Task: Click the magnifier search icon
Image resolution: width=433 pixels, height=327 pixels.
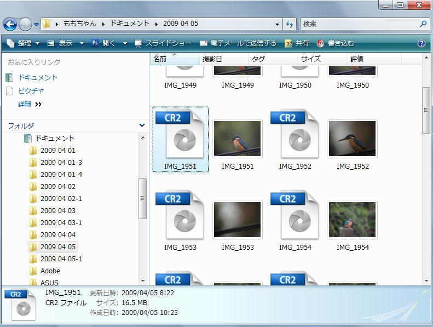Action: 423,24
